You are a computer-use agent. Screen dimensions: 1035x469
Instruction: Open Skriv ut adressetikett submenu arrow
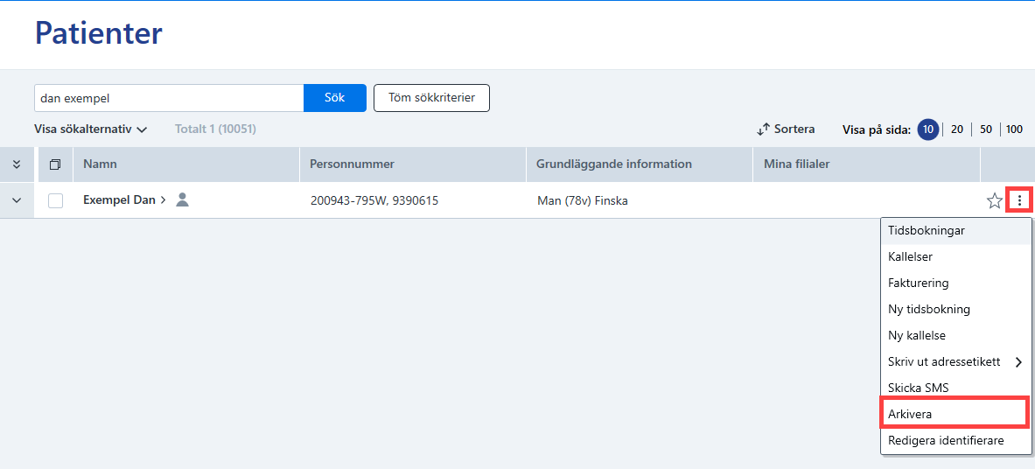click(1018, 362)
